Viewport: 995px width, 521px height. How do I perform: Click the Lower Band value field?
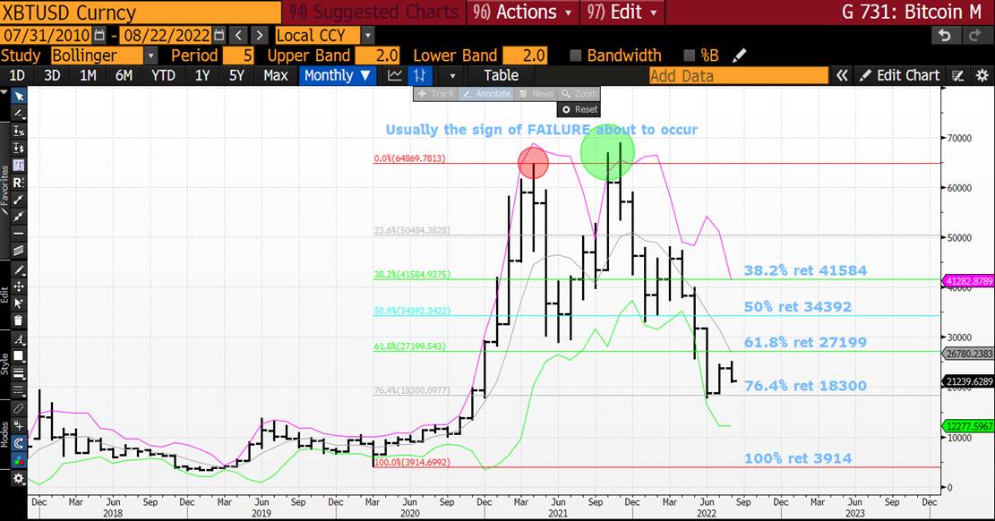coord(525,56)
